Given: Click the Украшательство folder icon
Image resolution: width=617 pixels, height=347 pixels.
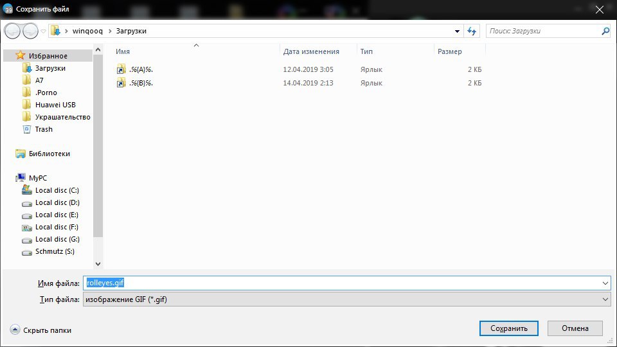Looking at the screenshot, I should click(27, 117).
